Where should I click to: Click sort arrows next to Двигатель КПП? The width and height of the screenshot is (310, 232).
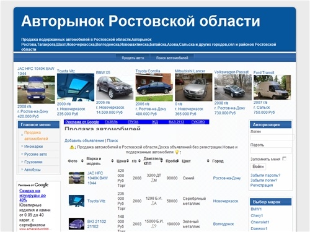coord(161,161)
